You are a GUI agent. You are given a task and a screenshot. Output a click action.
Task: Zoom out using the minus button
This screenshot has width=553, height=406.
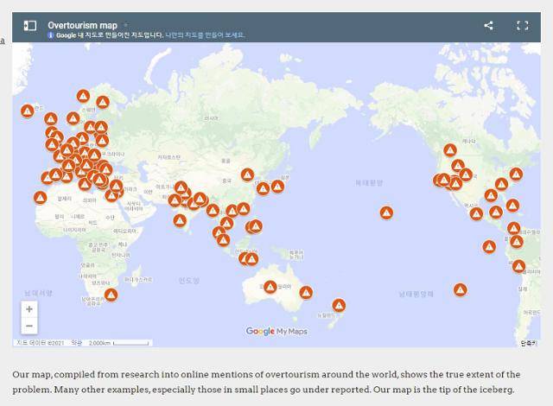coord(29,326)
